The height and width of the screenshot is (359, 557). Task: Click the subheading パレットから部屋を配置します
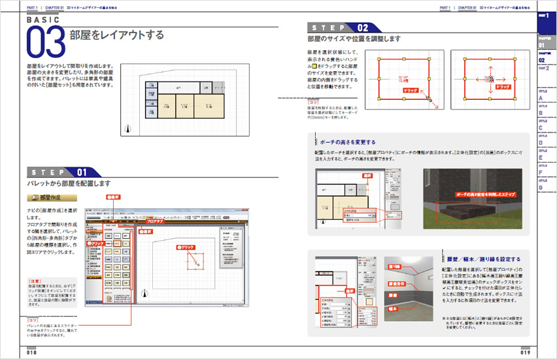[x=69, y=183]
